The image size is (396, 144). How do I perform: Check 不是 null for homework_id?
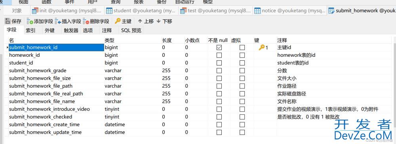(219, 55)
